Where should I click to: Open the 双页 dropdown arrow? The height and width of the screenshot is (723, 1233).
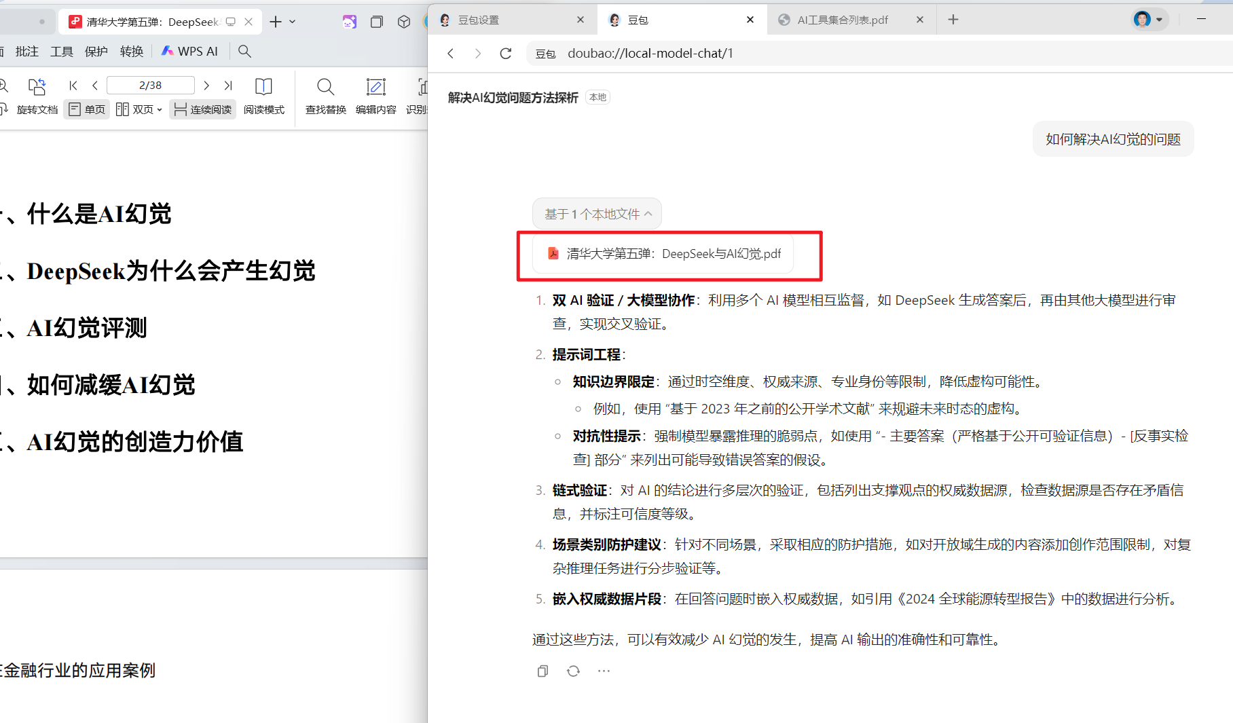pos(160,109)
